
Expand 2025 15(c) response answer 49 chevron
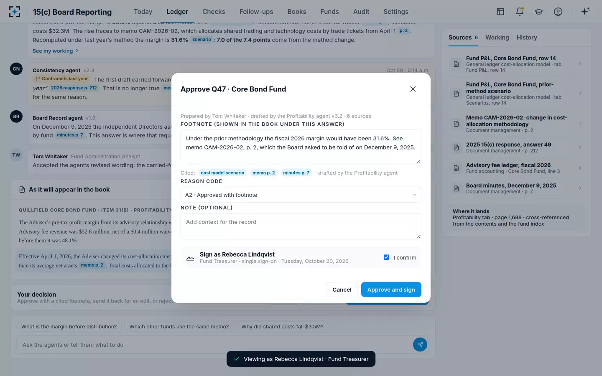point(580,147)
